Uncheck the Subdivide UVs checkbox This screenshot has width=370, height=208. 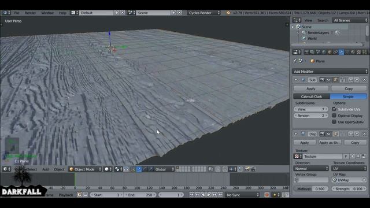tap(334, 109)
